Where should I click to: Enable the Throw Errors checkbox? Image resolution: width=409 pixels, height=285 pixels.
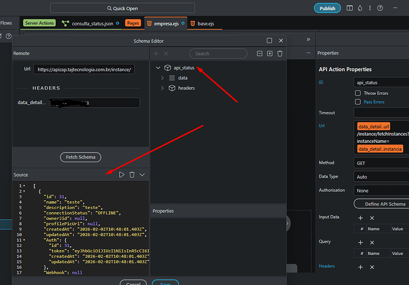357,93
